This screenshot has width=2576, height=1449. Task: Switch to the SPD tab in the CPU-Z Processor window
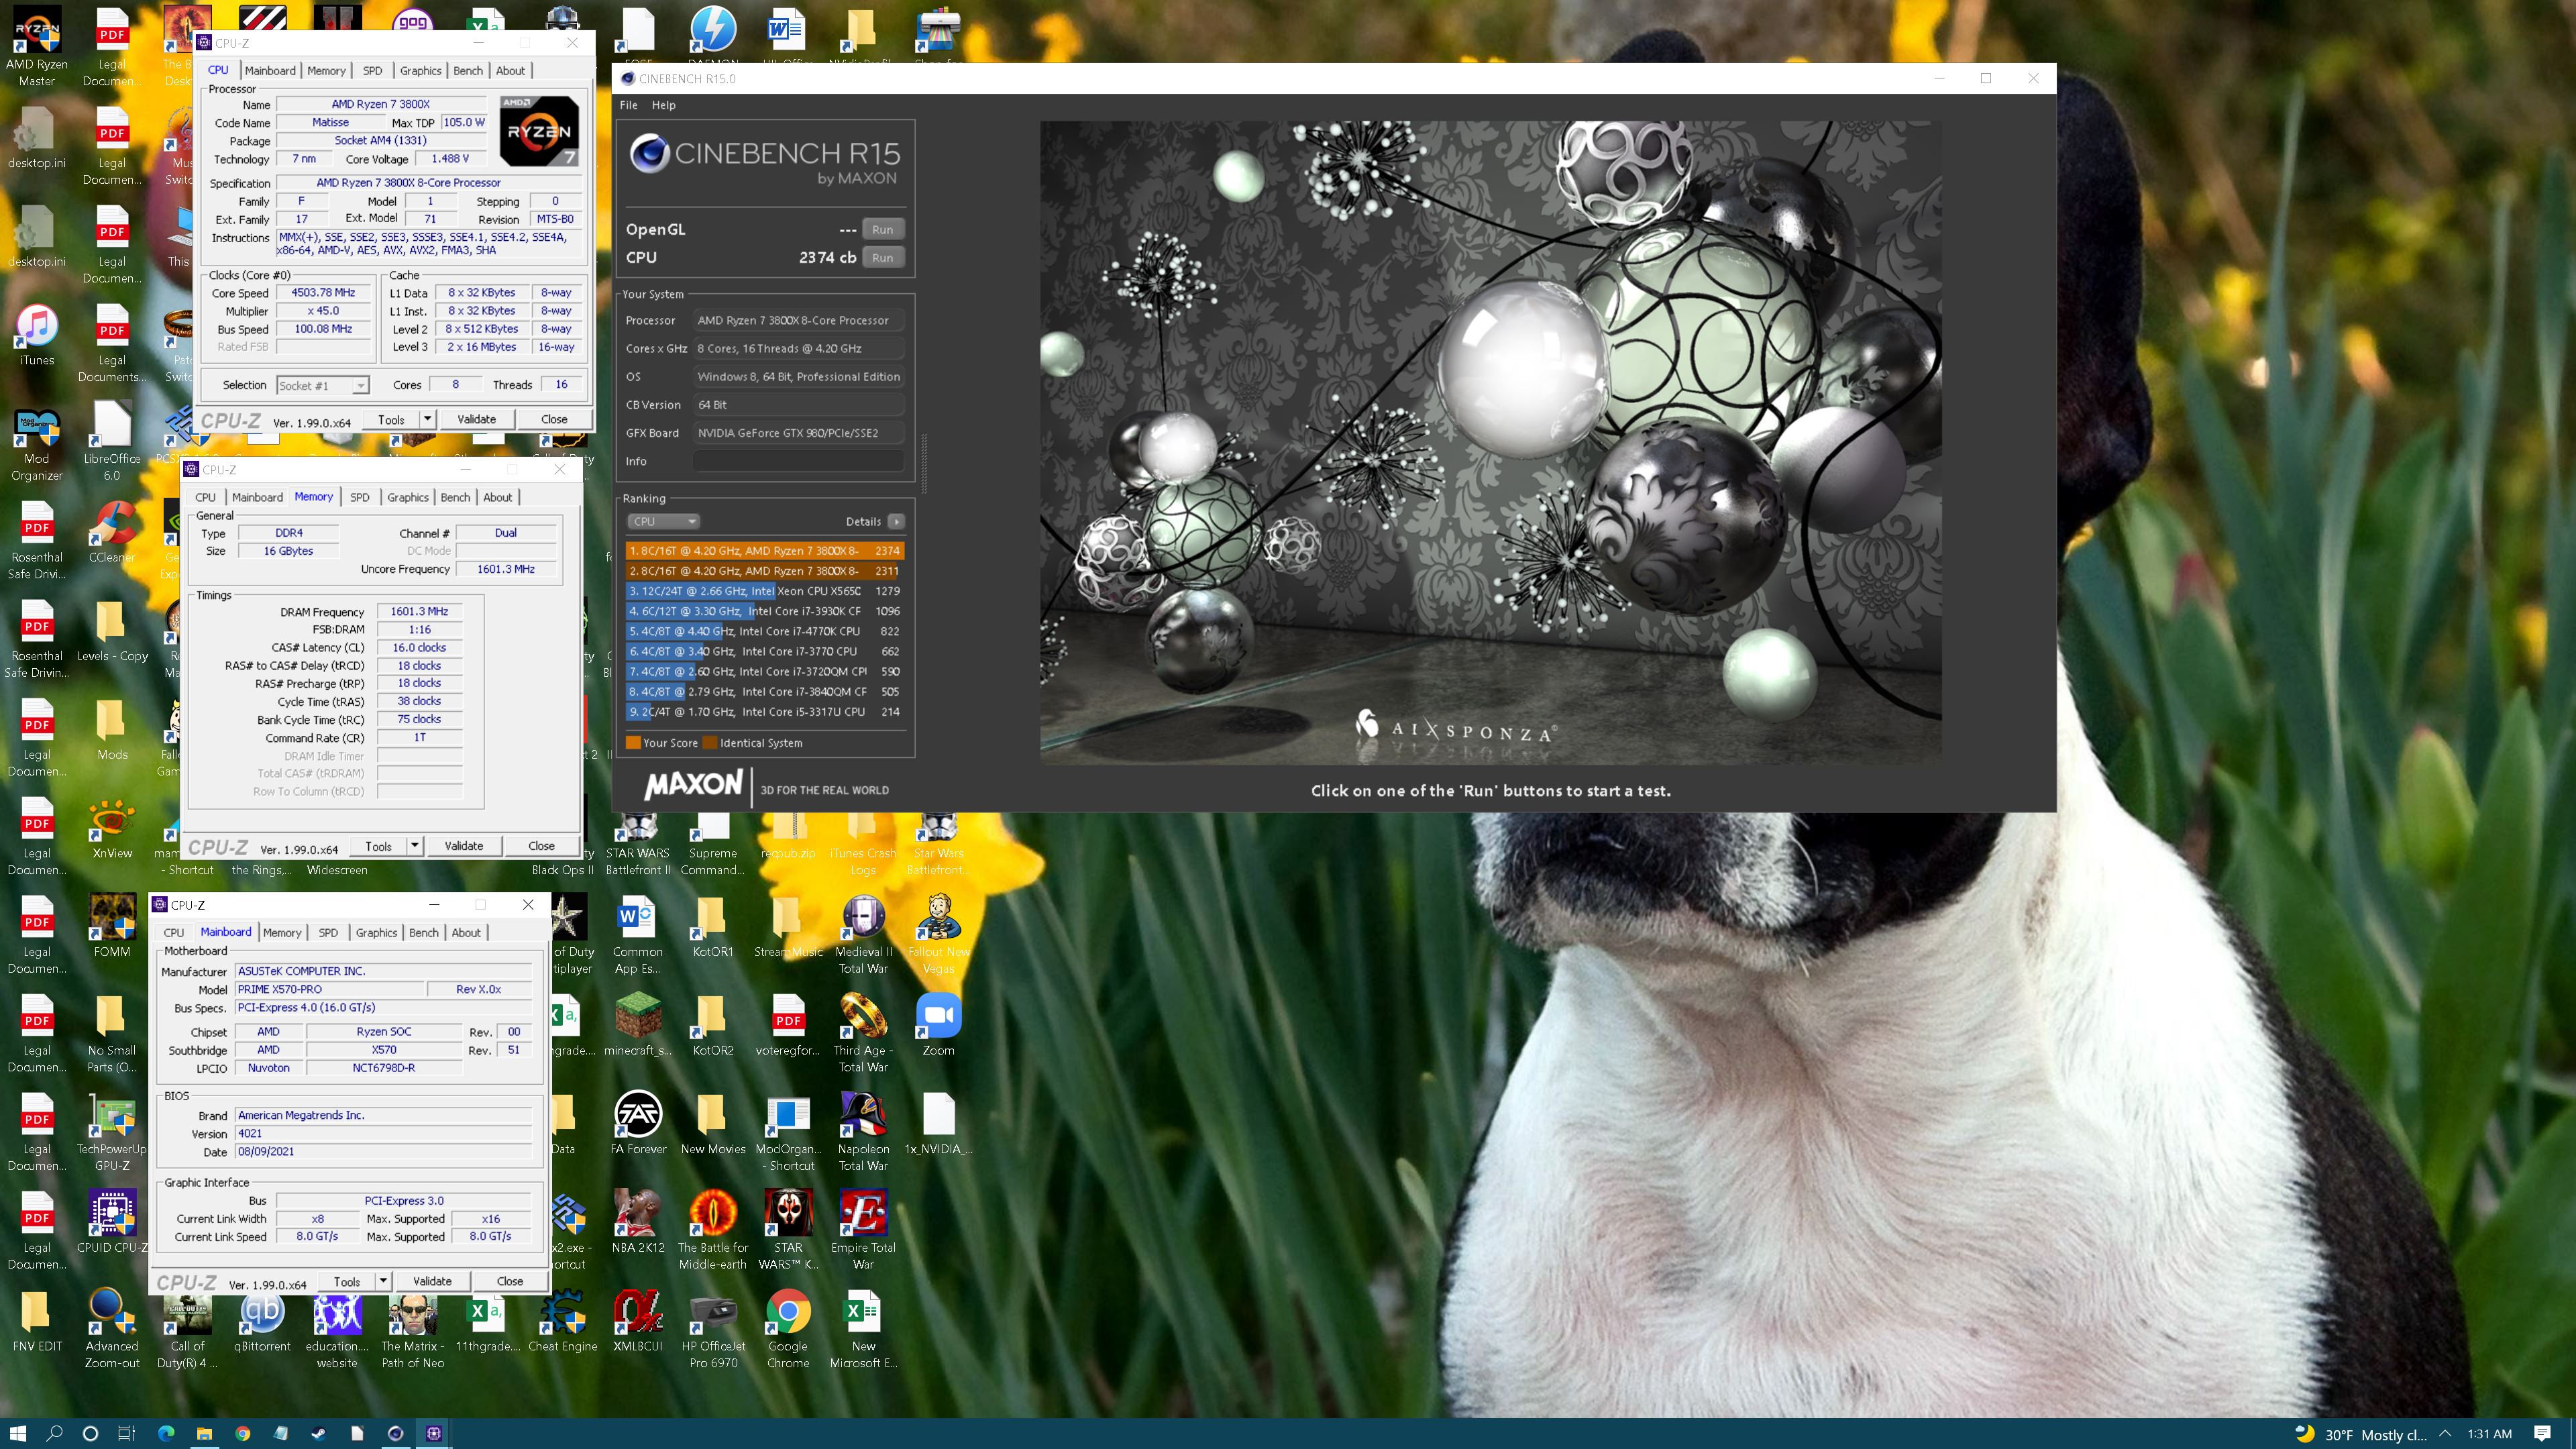[x=372, y=70]
